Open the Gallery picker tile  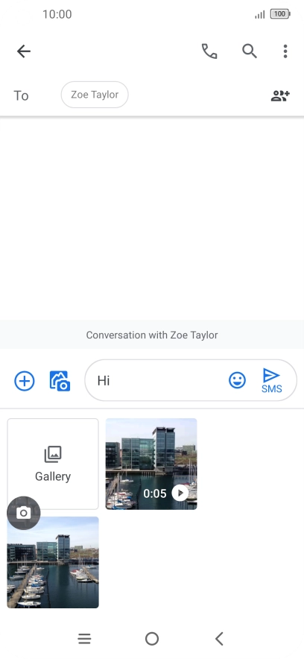coord(53,464)
